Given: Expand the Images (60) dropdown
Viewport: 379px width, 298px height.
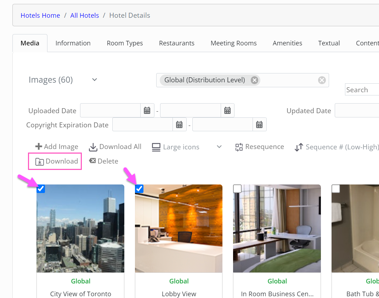Looking at the screenshot, I should tap(94, 80).
